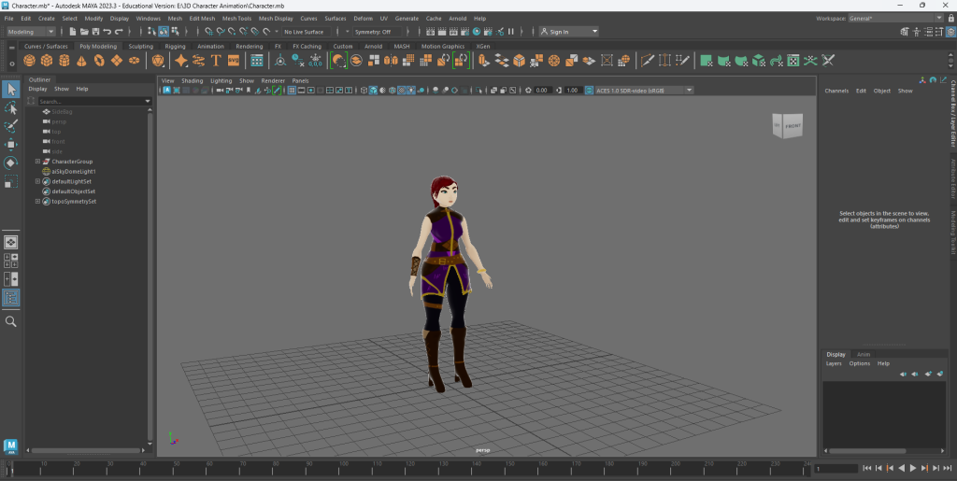Viewport: 957px width, 481px height.
Task: Create a polygon sphere from the shelf
Action: pyautogui.click(x=29, y=61)
